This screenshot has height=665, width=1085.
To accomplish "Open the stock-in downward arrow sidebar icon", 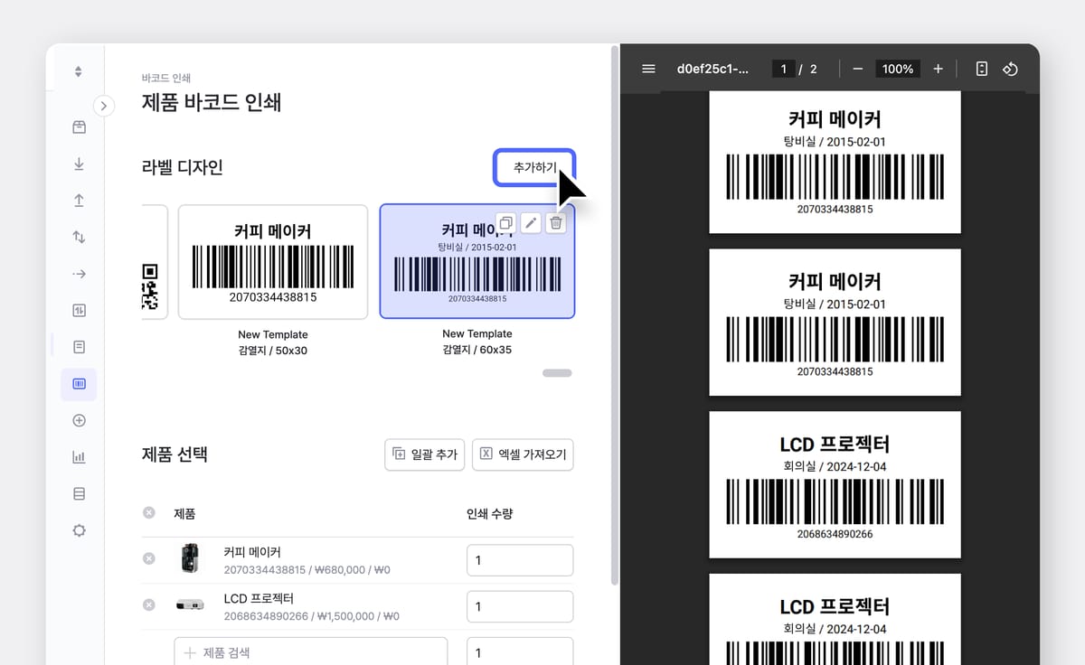I will click(x=79, y=164).
